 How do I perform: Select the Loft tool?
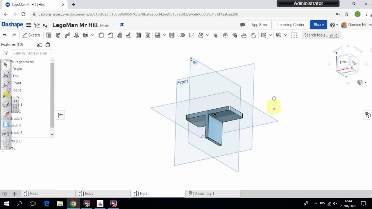[77, 35]
